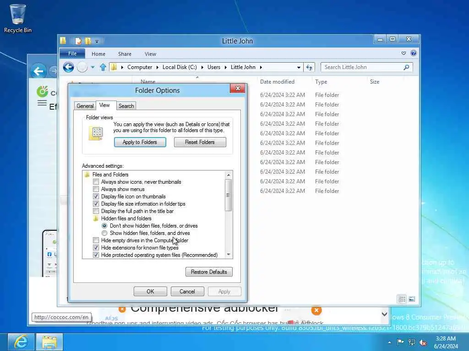Switch to Search tab in Folder Options
The height and width of the screenshot is (351, 469).
[126, 106]
